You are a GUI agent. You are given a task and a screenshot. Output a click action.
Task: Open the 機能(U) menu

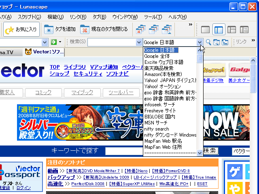(55, 17)
